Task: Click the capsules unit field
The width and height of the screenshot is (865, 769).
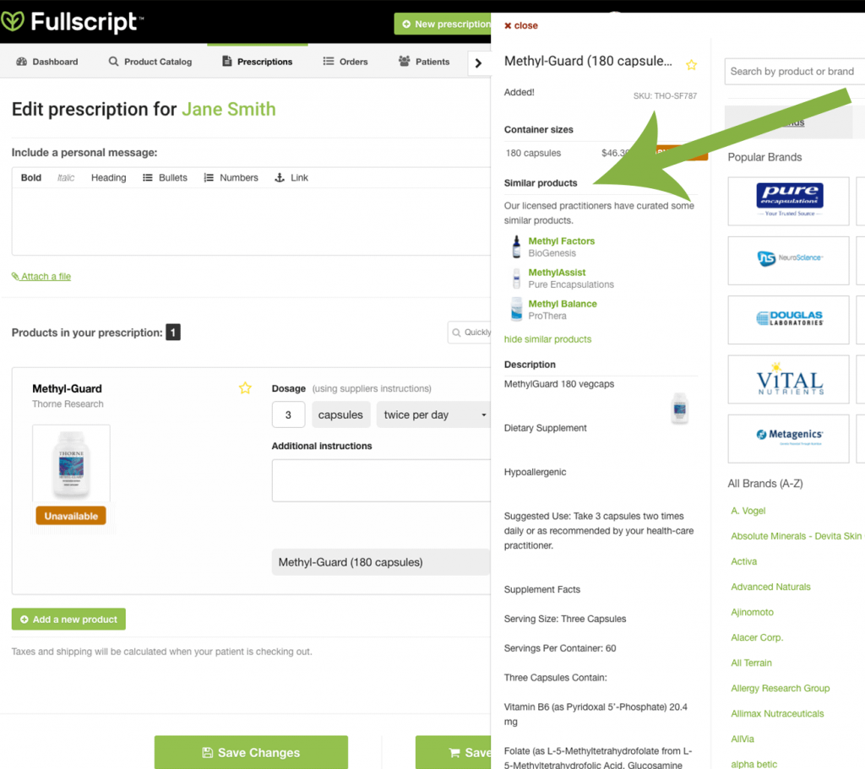Action: click(x=340, y=414)
